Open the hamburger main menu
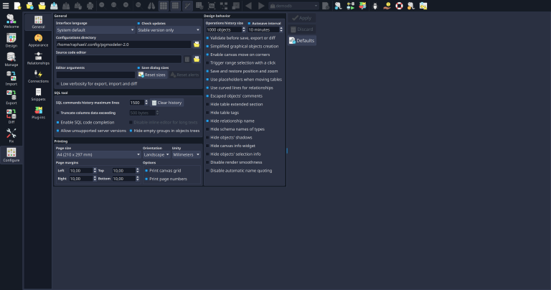Viewport: 551px width, 290px height. coord(6,6)
